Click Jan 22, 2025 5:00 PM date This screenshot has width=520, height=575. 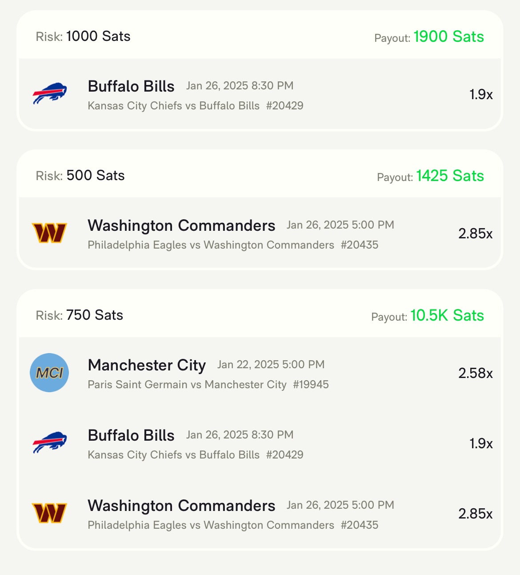click(x=271, y=365)
